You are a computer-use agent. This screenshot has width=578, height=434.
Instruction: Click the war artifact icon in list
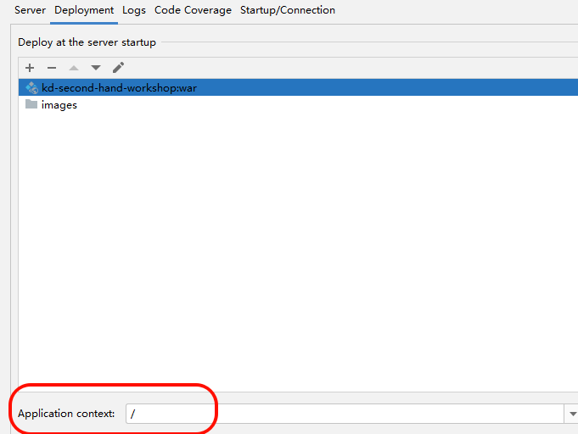(31, 87)
